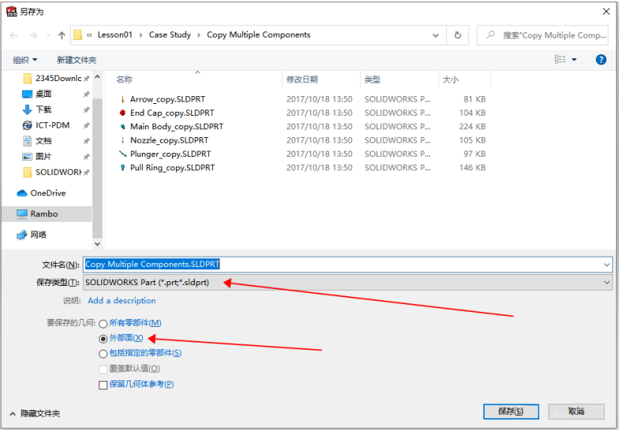This screenshot has width=619, height=430.
Task: Click the Back navigation arrow
Action: point(13,35)
